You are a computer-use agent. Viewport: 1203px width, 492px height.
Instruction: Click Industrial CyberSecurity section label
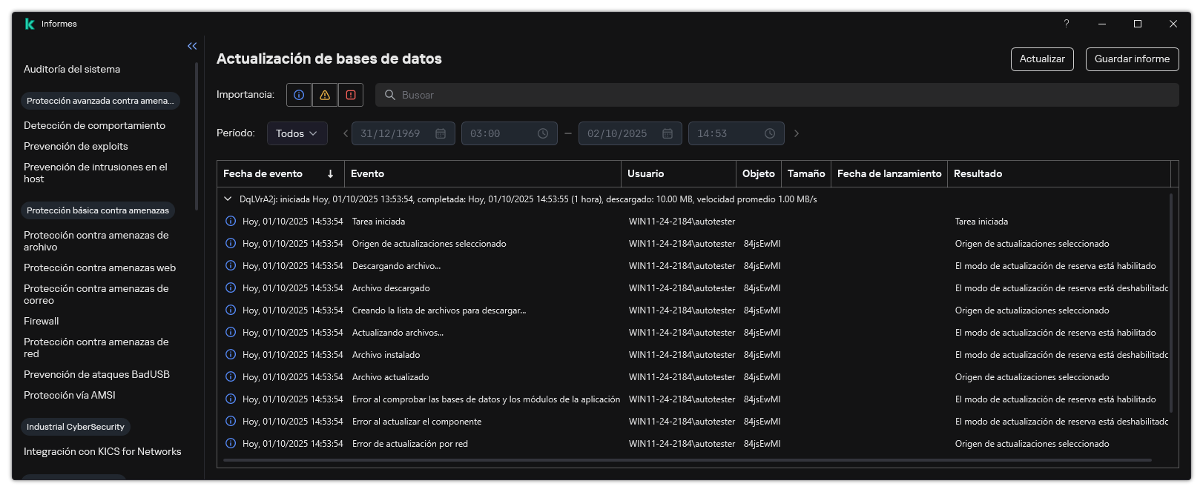[76, 427]
